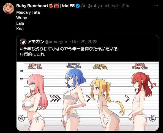Click the triple chevron arrow in image
This screenshot has width=163, height=133.
[x=55, y=98]
